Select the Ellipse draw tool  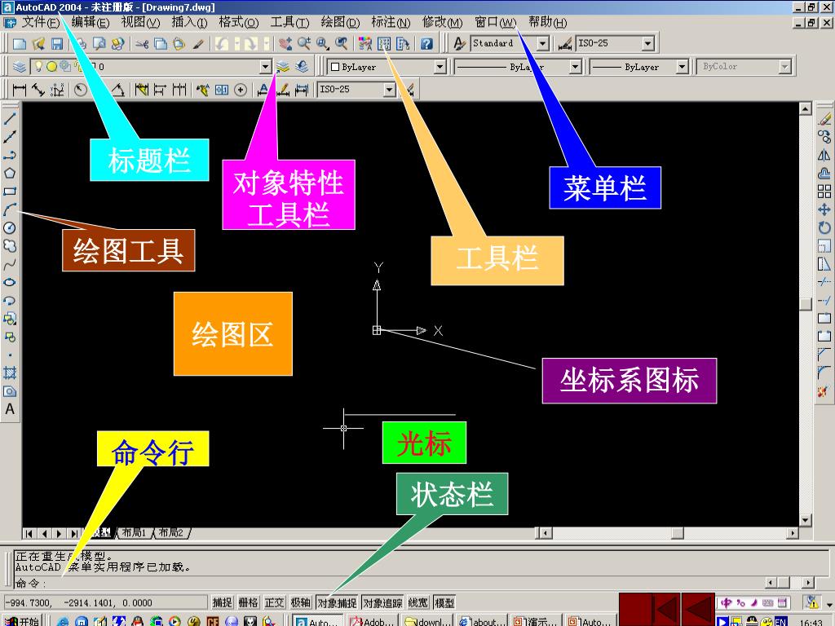point(10,282)
